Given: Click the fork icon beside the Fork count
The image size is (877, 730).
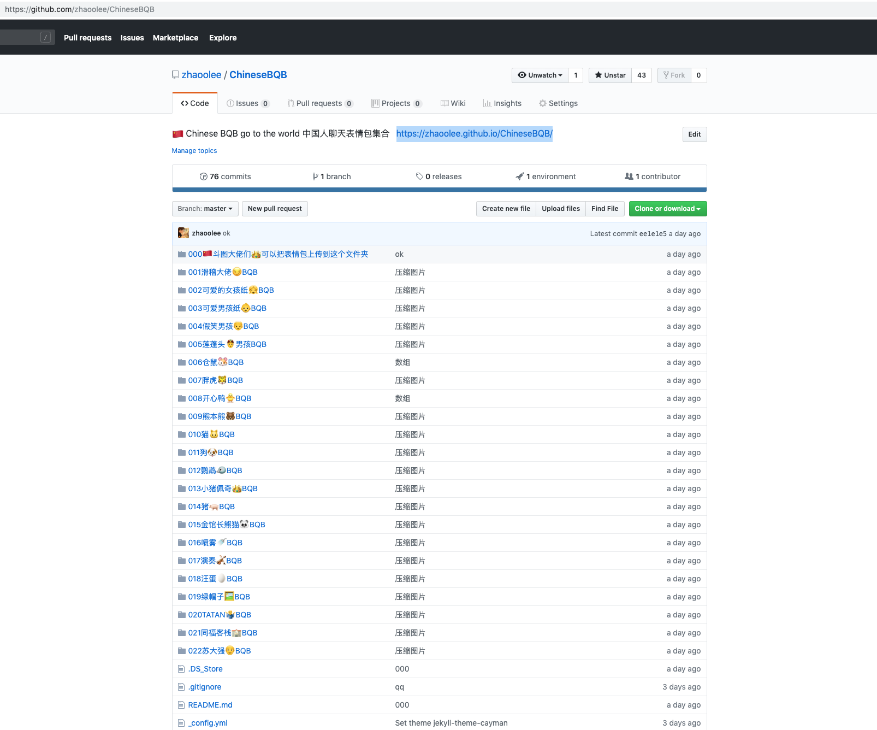Looking at the screenshot, I should tap(665, 75).
